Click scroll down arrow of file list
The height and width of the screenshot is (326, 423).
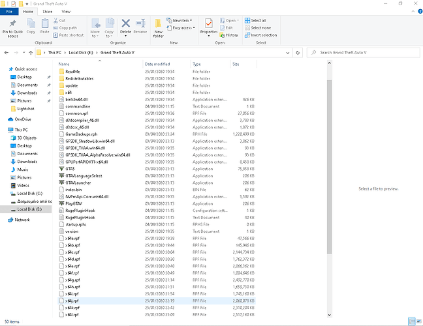330,315
